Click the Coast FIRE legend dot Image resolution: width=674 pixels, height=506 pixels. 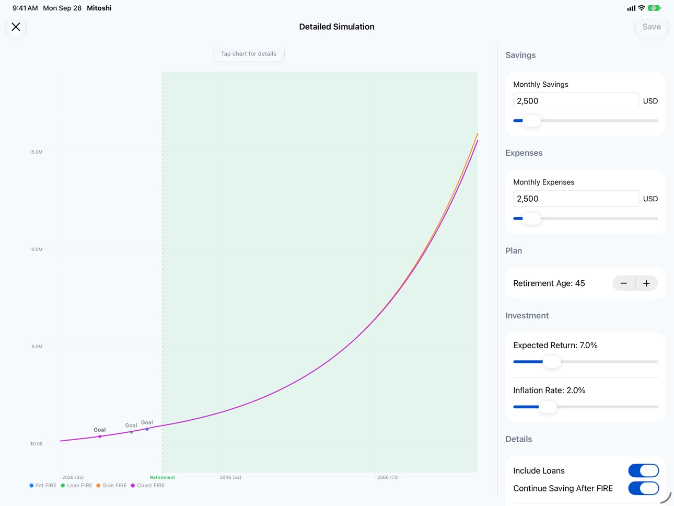pos(133,486)
